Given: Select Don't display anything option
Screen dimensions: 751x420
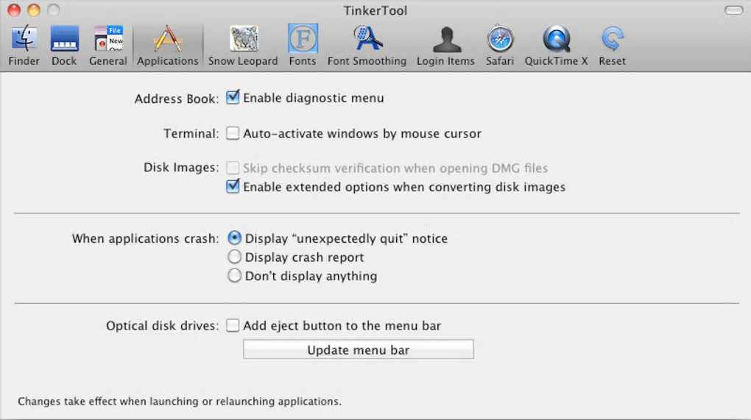Looking at the screenshot, I should point(234,276).
